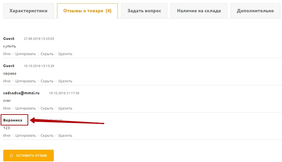This screenshot has height=162, width=282.
Task: Open the Характеристики tab
Action: 28,11
